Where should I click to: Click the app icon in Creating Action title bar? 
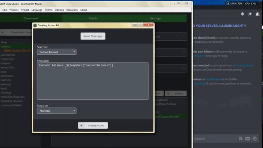35,25
